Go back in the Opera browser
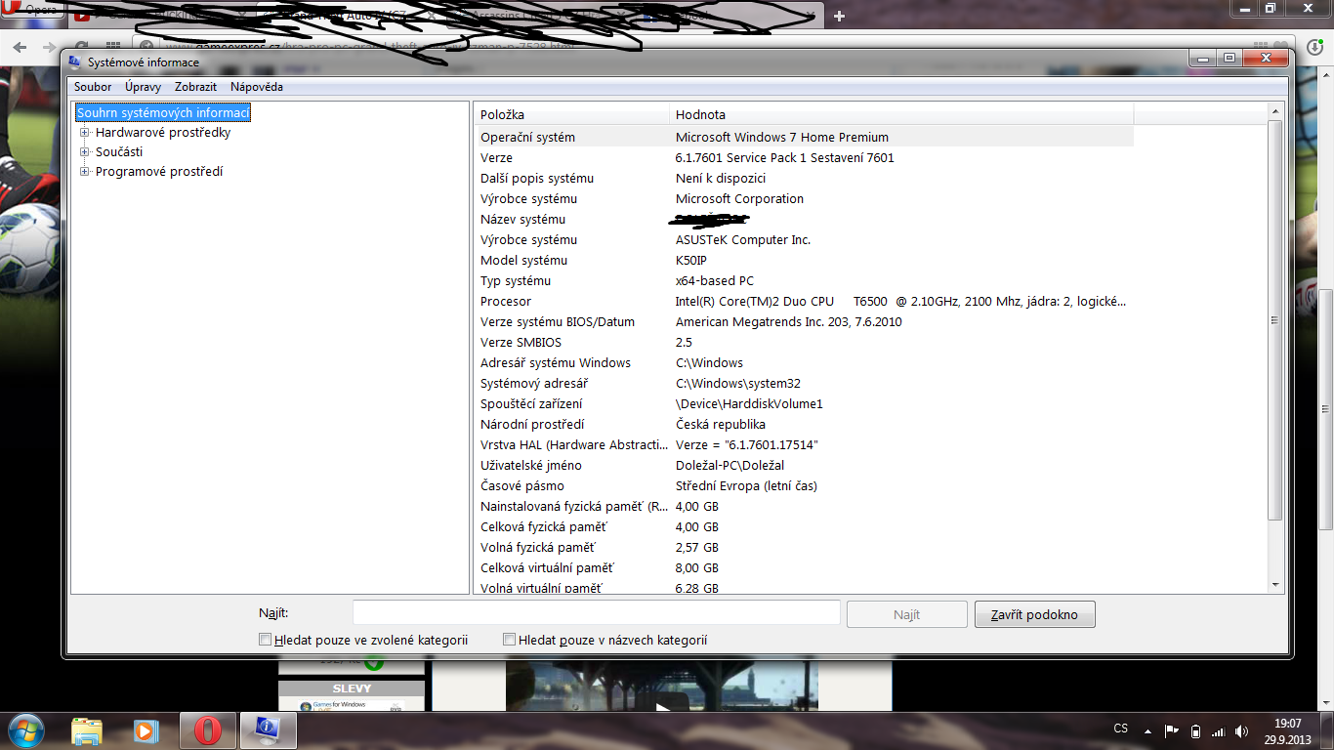This screenshot has width=1334, height=750. 20,46
